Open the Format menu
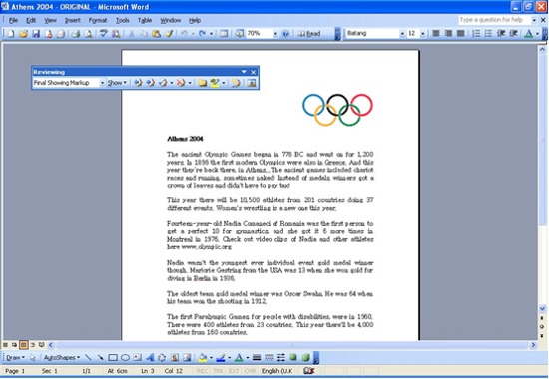 (x=98, y=20)
